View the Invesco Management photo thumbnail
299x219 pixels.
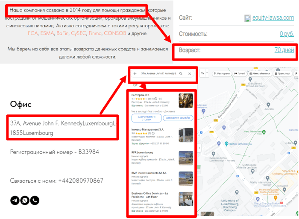[x=186, y=135]
